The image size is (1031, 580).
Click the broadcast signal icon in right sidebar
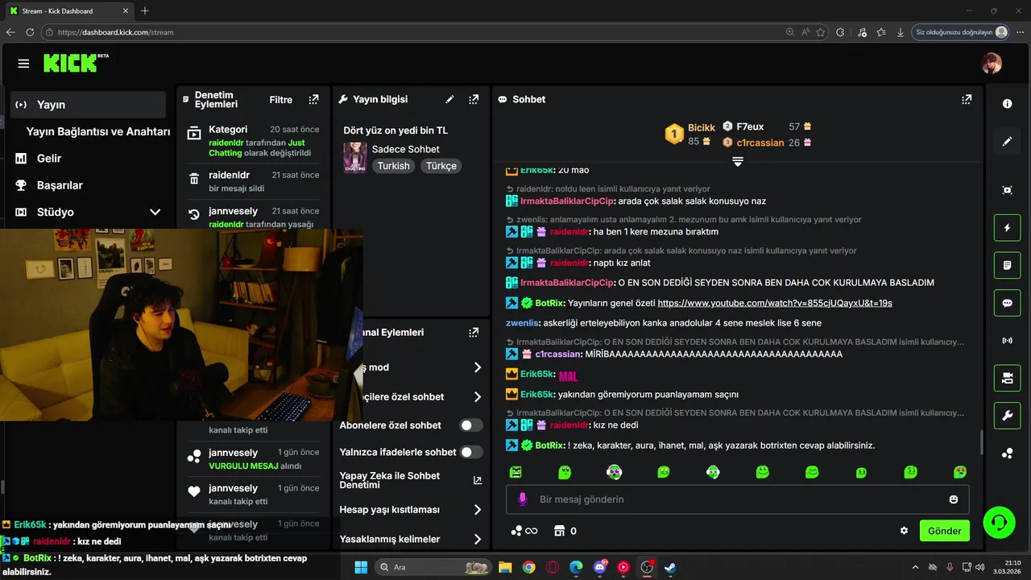pyautogui.click(x=1007, y=341)
